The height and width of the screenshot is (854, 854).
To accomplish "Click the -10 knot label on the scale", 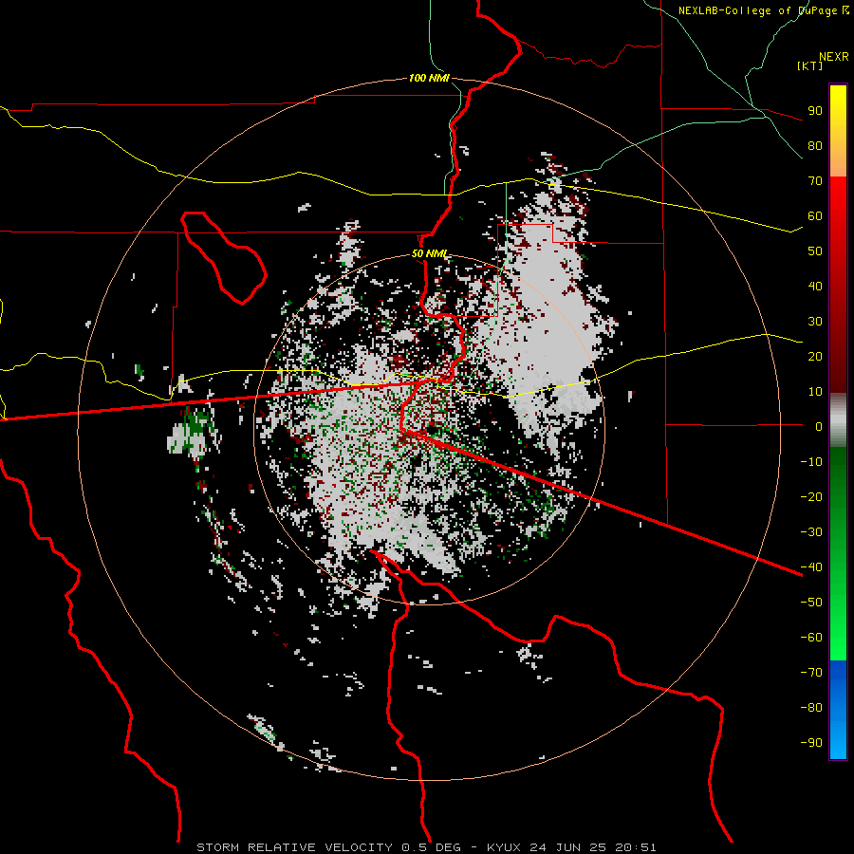I will (x=811, y=462).
